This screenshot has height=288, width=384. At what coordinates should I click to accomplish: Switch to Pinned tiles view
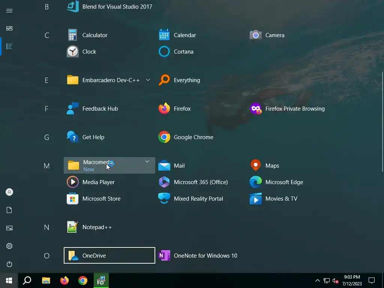[x=9, y=28]
